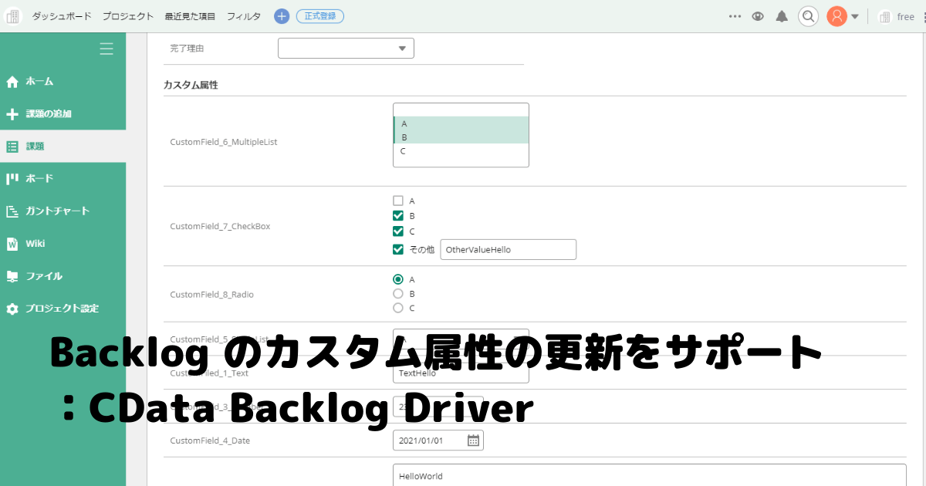This screenshot has height=486, width=926.
Task: Click the list icon beside 課題
Action: 12,146
